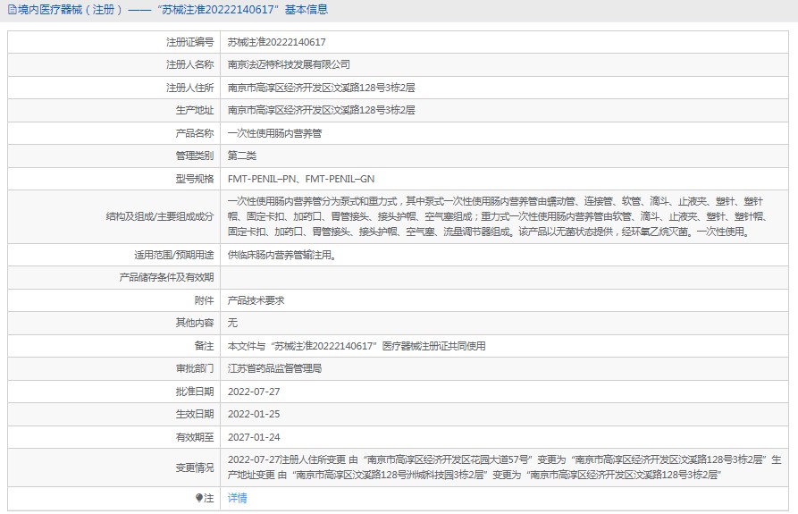798x514 pixels.
Task: Select the label 产品名称
Action: pos(195,133)
